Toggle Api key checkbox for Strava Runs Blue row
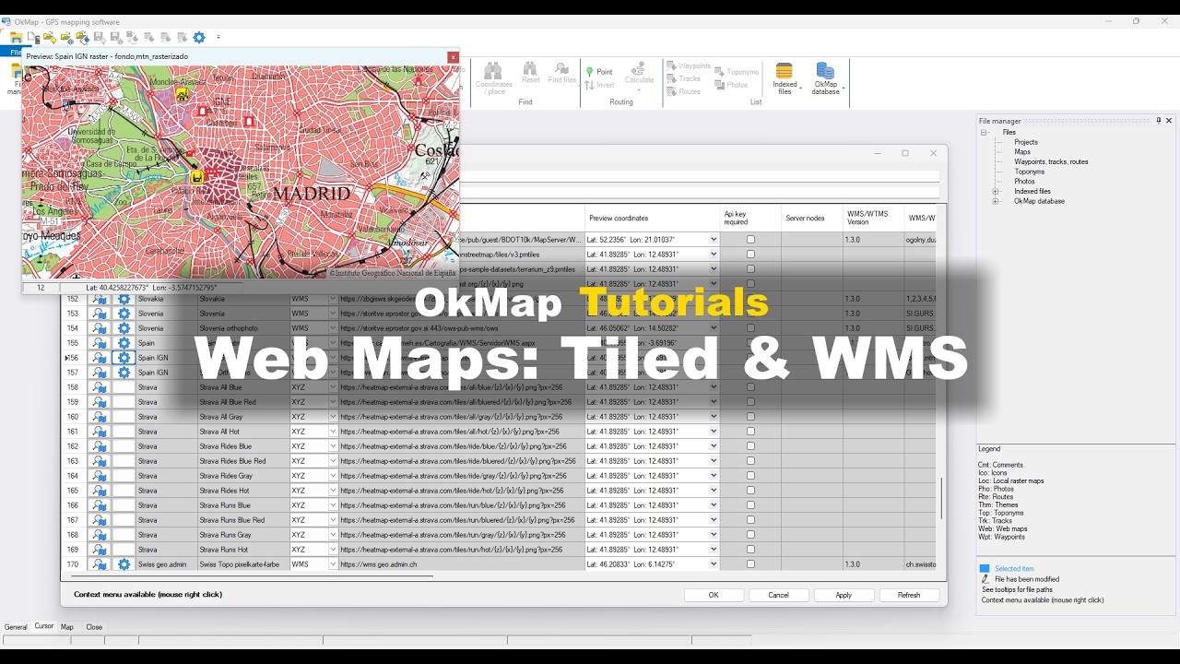 [x=750, y=505]
